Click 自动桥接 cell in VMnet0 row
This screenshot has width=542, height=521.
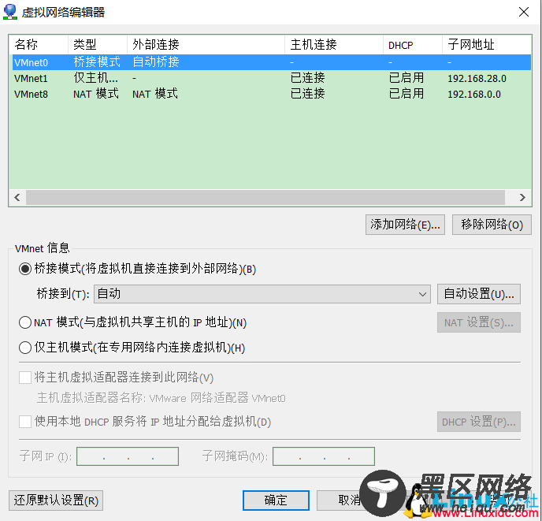tap(156, 62)
